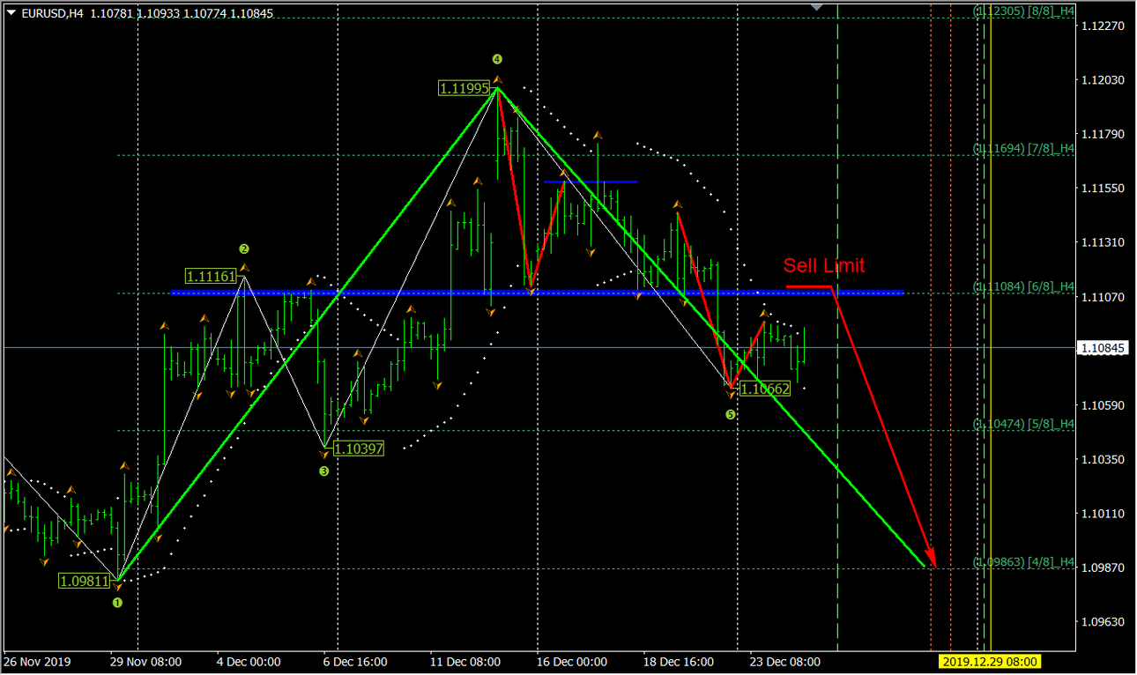Viewport: 1137px width, 675px height.
Task: Click the green wave marker numbered 2
Action: pyautogui.click(x=244, y=249)
